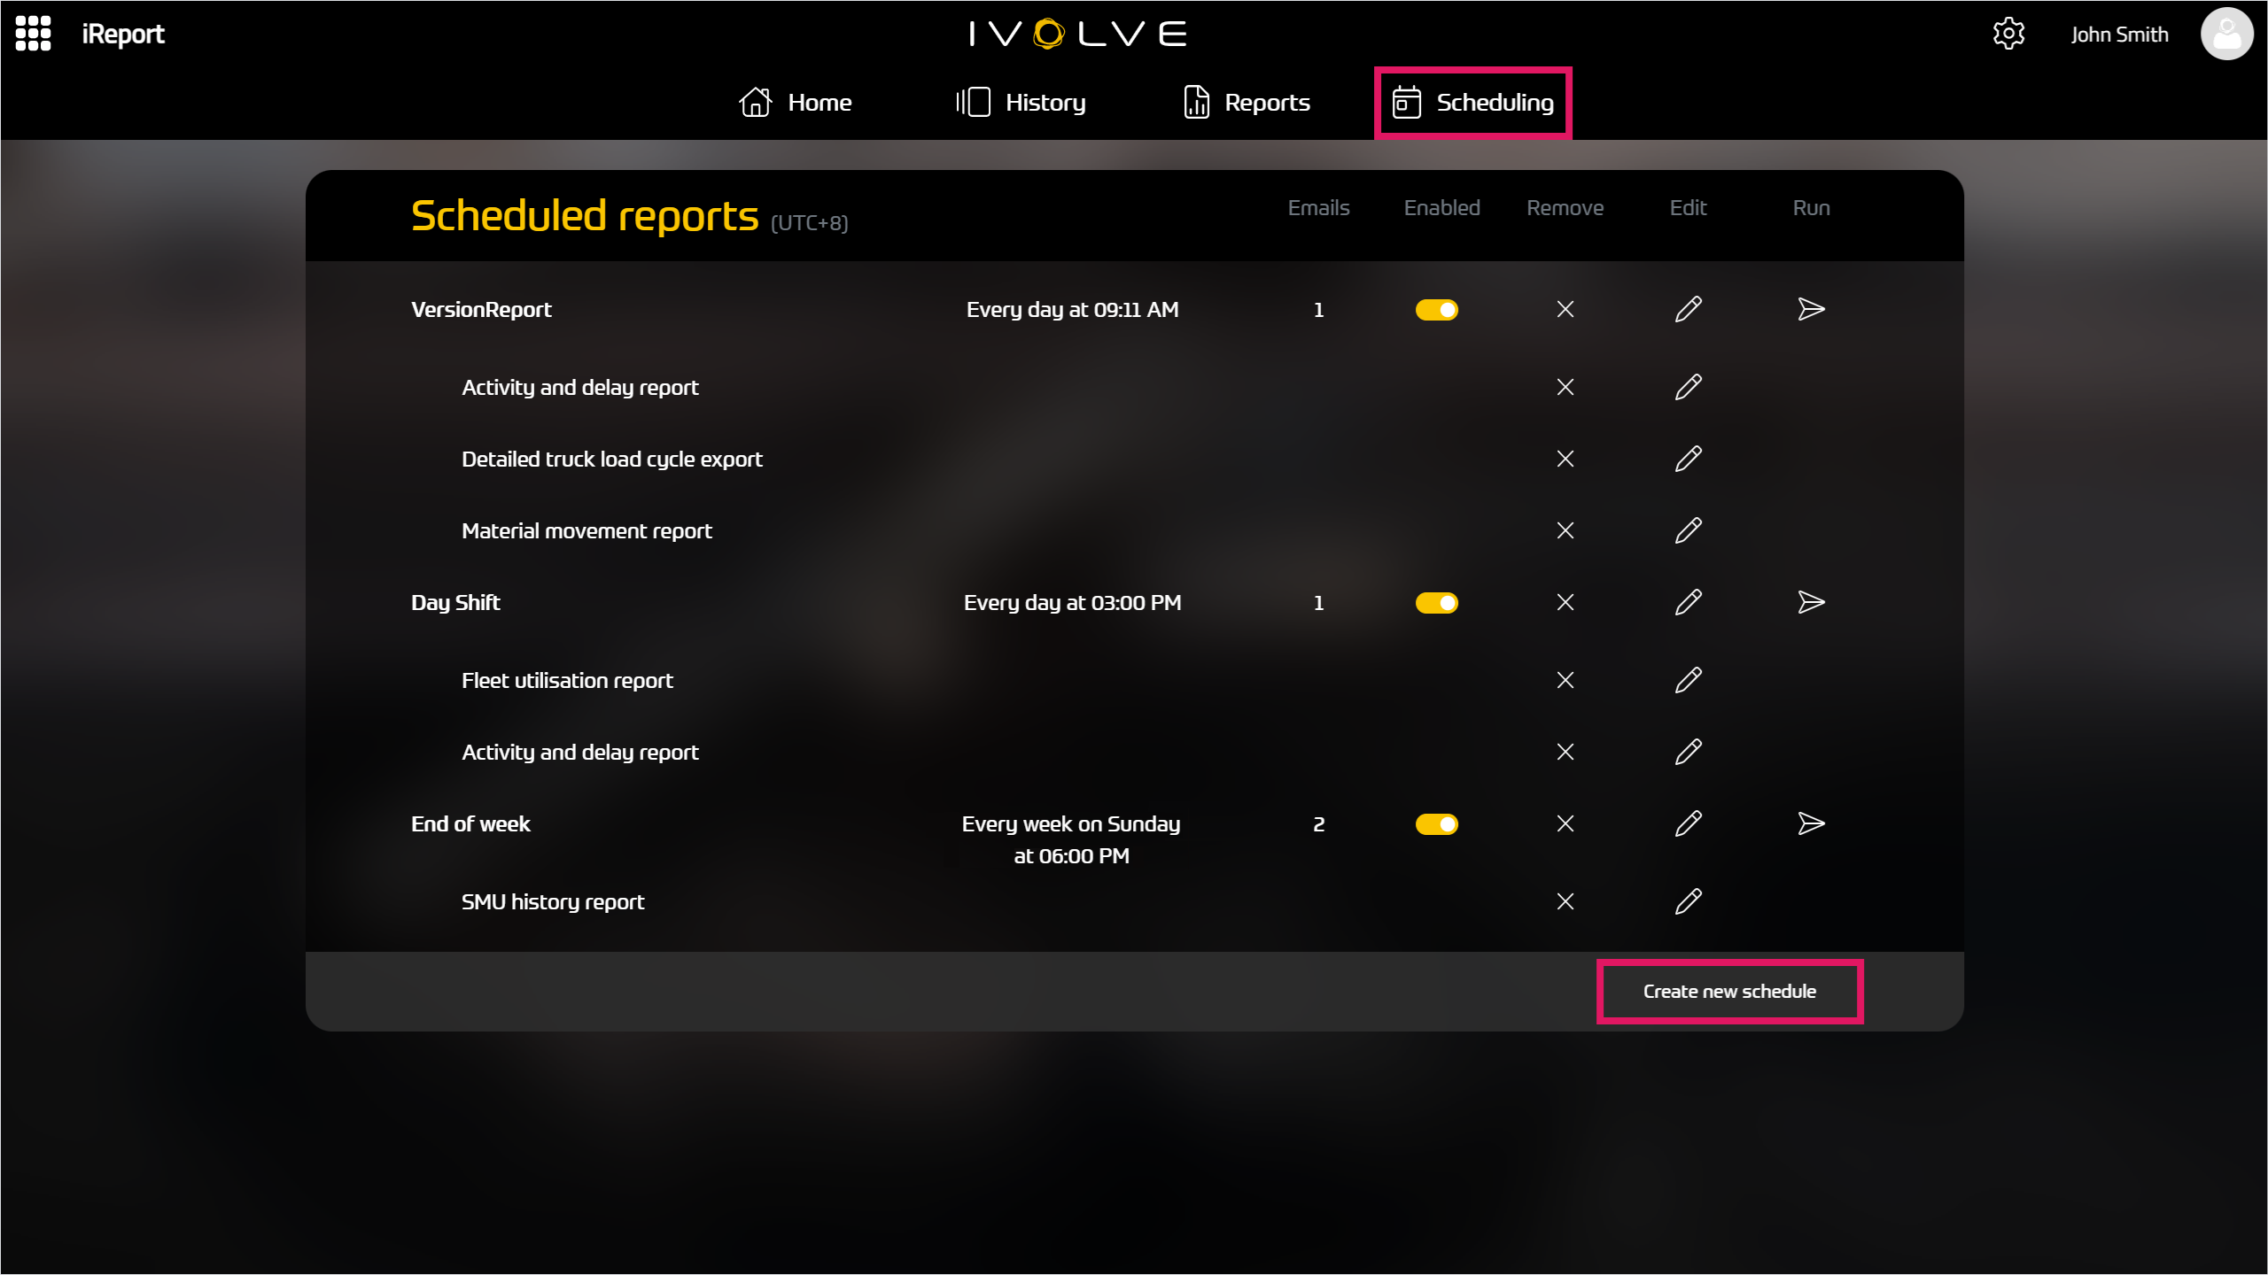Select the Day Shift schedule name
The image size is (2268, 1275).
coord(455,602)
